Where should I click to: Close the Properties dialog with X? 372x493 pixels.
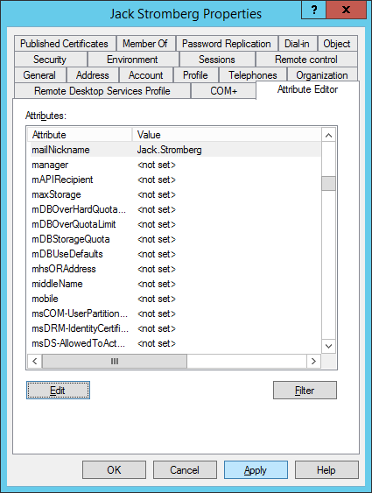tap(346, 10)
